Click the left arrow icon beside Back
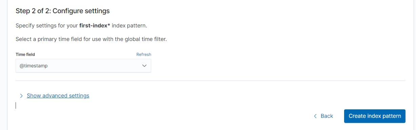 click(315, 116)
